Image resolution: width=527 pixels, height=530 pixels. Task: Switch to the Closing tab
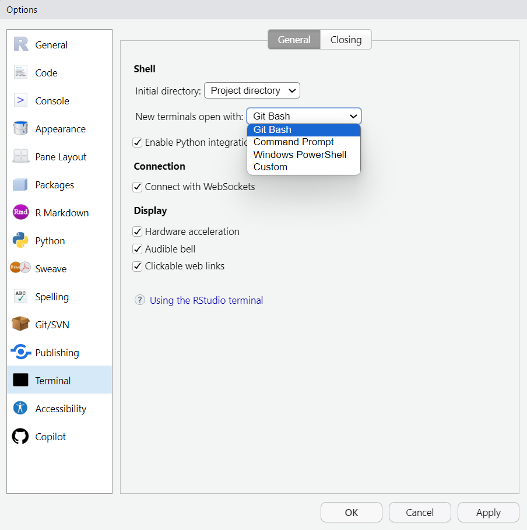346,40
